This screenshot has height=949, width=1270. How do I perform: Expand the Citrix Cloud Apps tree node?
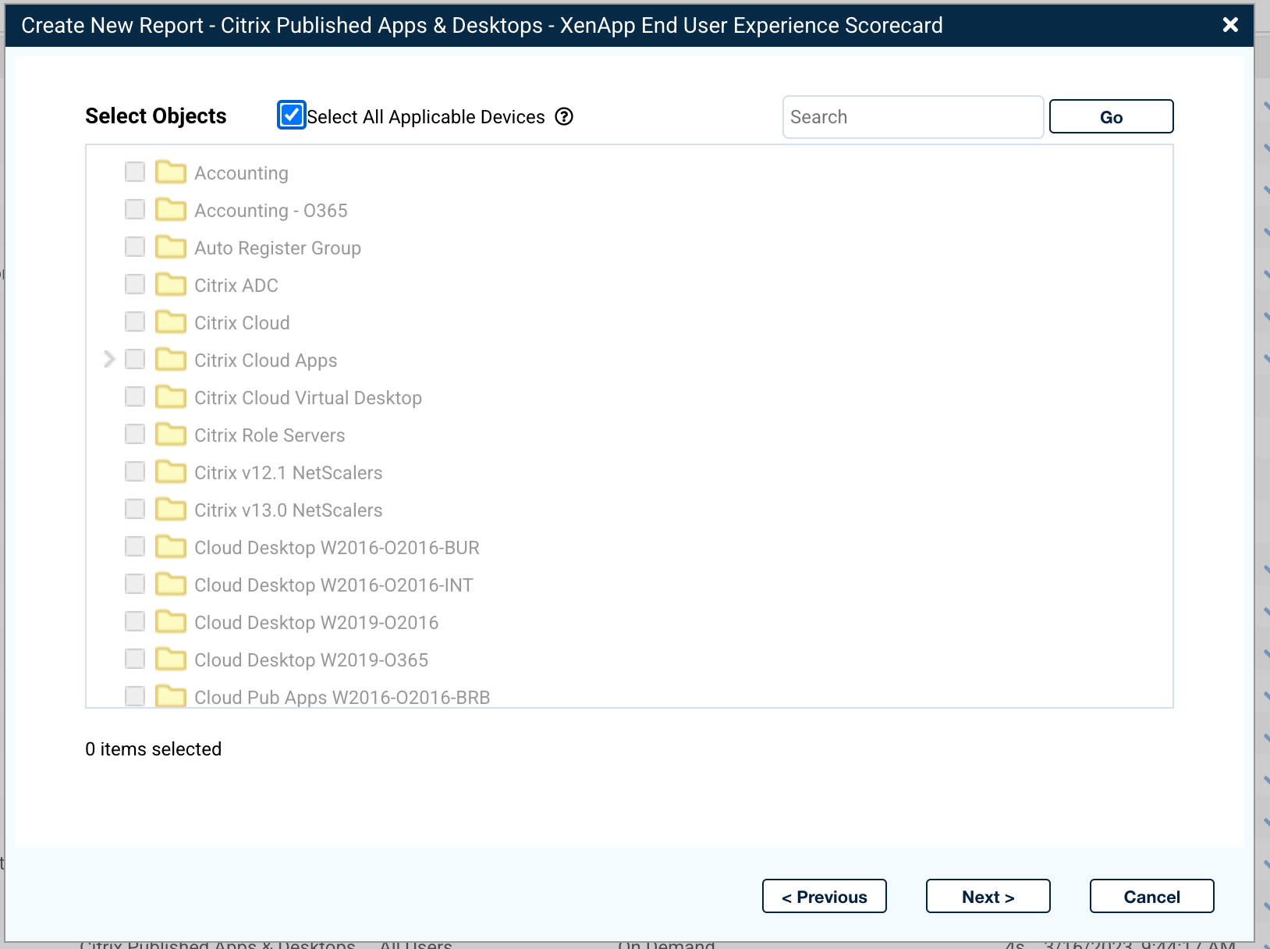point(109,359)
